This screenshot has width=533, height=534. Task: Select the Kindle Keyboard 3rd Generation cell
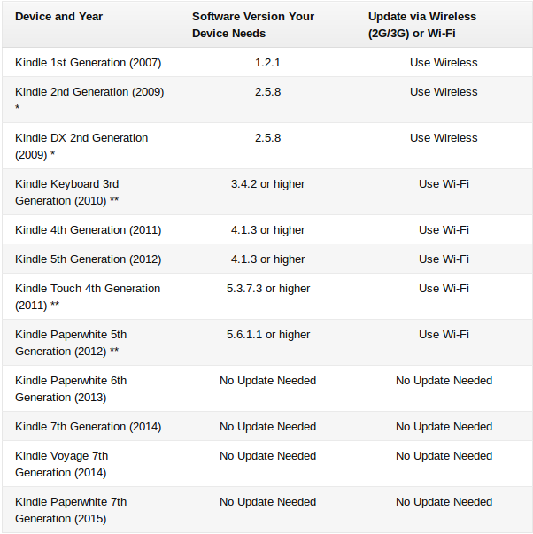coord(67,192)
